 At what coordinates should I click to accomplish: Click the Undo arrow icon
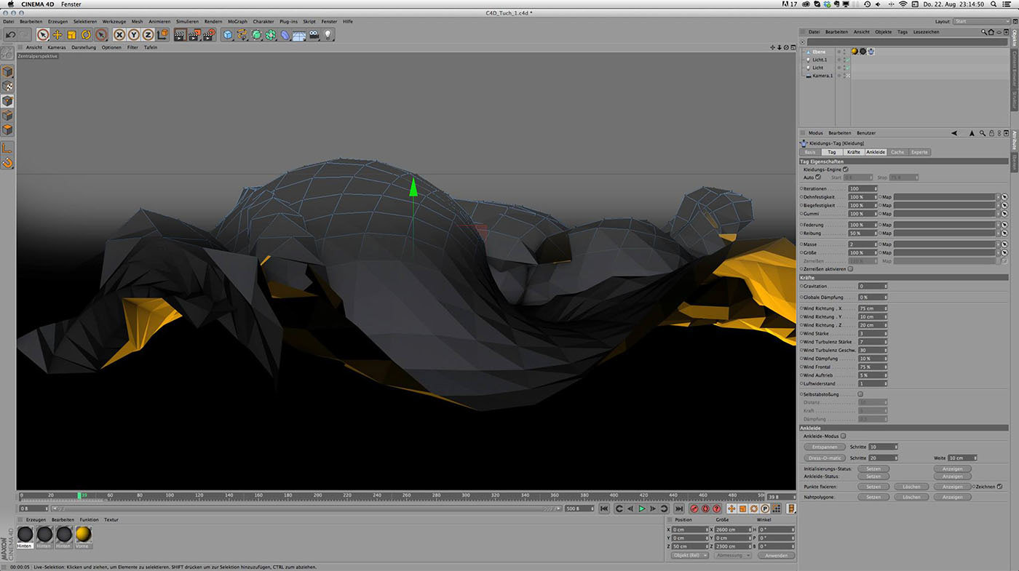tap(10, 34)
